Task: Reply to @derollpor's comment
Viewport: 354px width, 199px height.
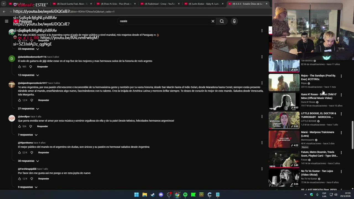Action: coord(43,126)
